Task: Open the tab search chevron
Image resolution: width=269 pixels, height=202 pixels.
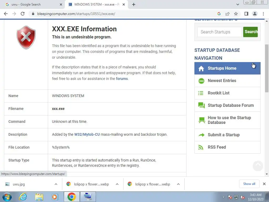Action: point(237,4)
